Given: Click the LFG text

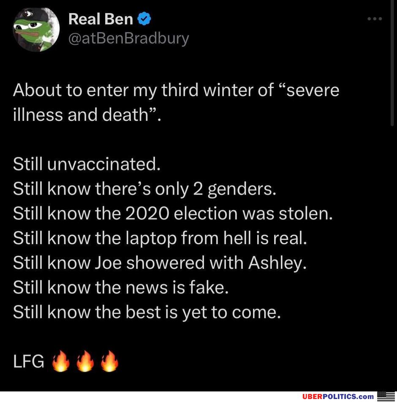Looking at the screenshot, I should pos(28,361).
